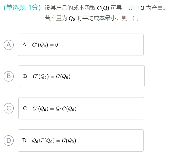Click the text 为产量 at the end of the first line

coord(154,8)
